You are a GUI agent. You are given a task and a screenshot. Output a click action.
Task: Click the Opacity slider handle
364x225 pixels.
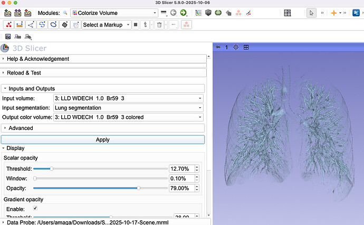139,188
